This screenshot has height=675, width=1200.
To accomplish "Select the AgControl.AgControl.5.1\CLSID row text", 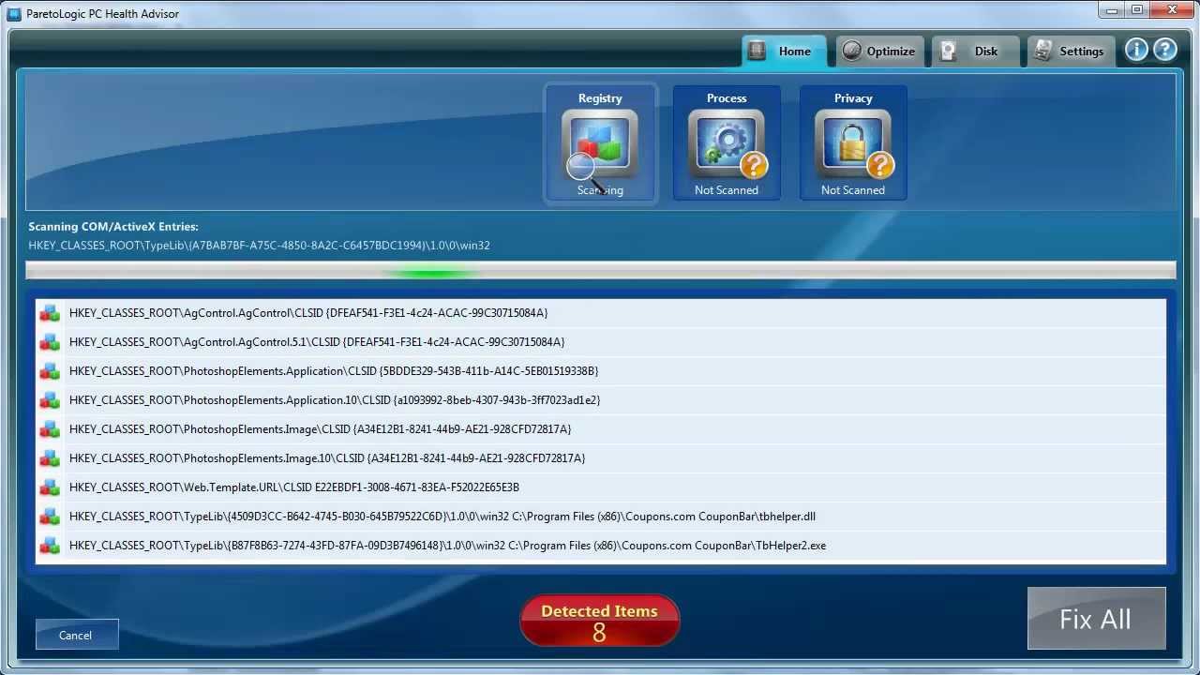I will [317, 342].
